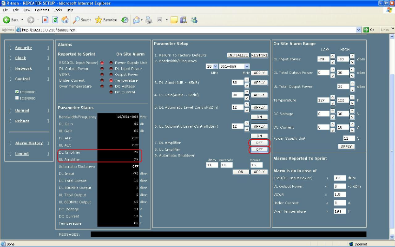Open the Favorites menu in menu bar
The width and height of the screenshot is (395, 247).
(x=42, y=10)
